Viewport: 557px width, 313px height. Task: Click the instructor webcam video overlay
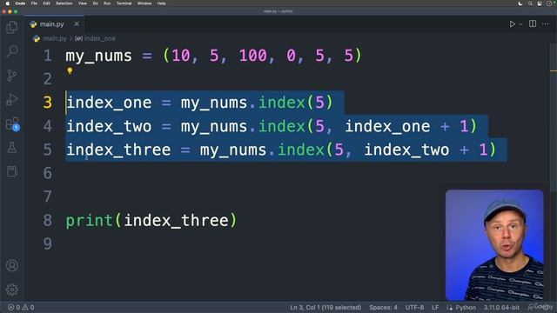click(x=494, y=245)
